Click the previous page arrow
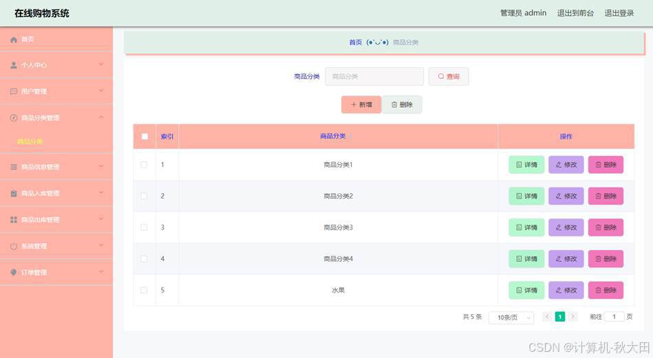The height and width of the screenshot is (358, 653). coord(548,317)
